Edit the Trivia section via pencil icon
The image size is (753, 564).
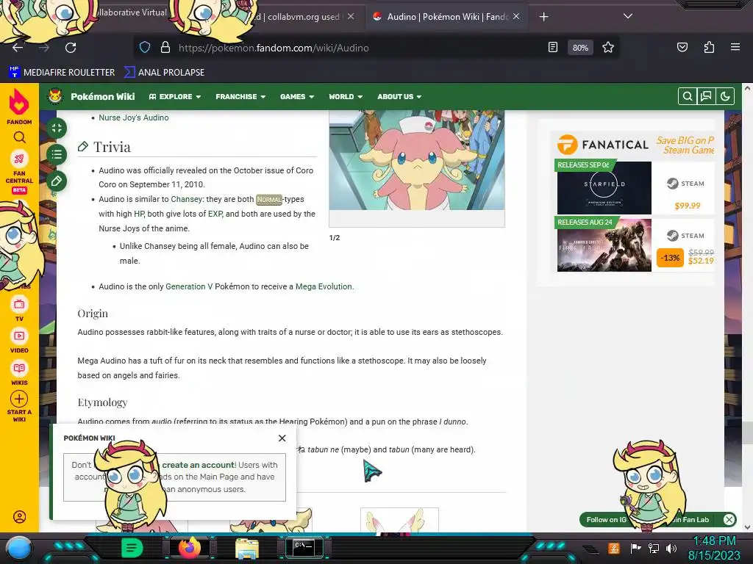pos(83,146)
